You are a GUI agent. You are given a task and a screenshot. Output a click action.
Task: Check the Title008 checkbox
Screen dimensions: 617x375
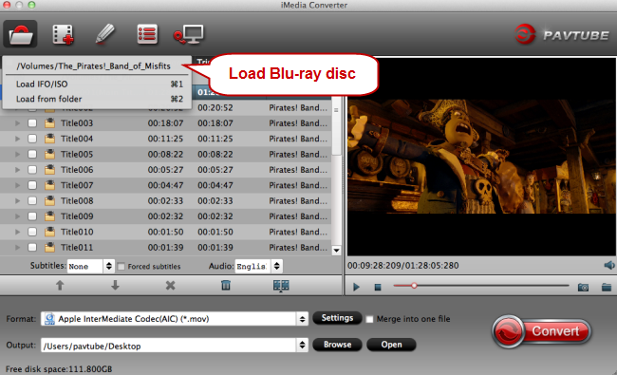(32, 200)
